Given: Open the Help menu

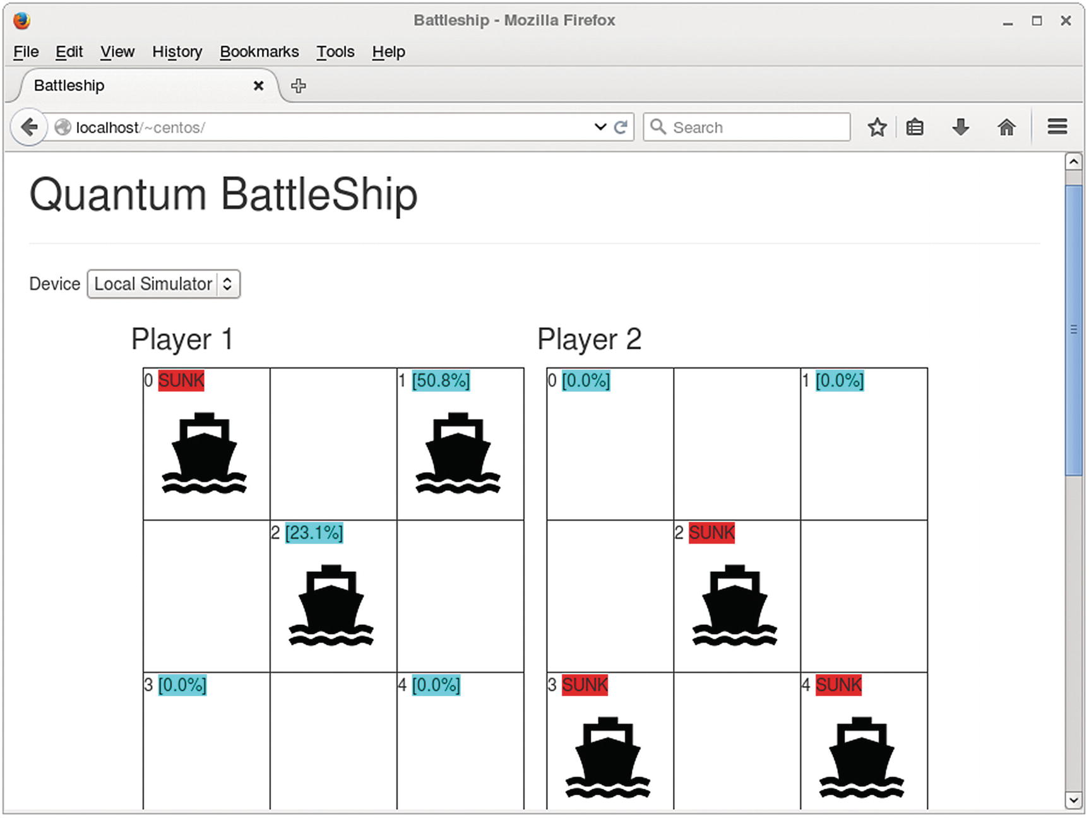Looking at the screenshot, I should coord(388,52).
